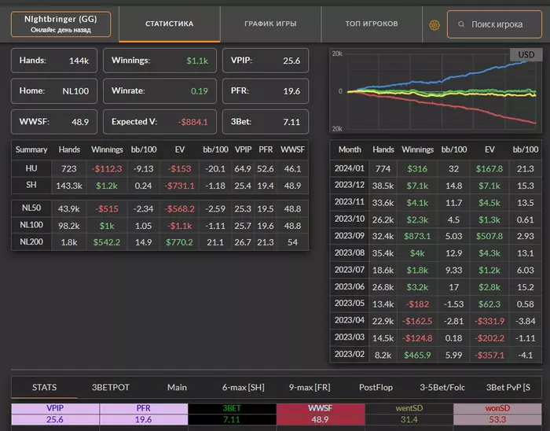Click the 3Bet 7.11 stat box
Screen dimensions: 550x431
(266, 122)
